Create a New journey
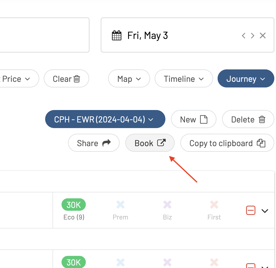This screenshot has height=268, width=276. (x=194, y=119)
